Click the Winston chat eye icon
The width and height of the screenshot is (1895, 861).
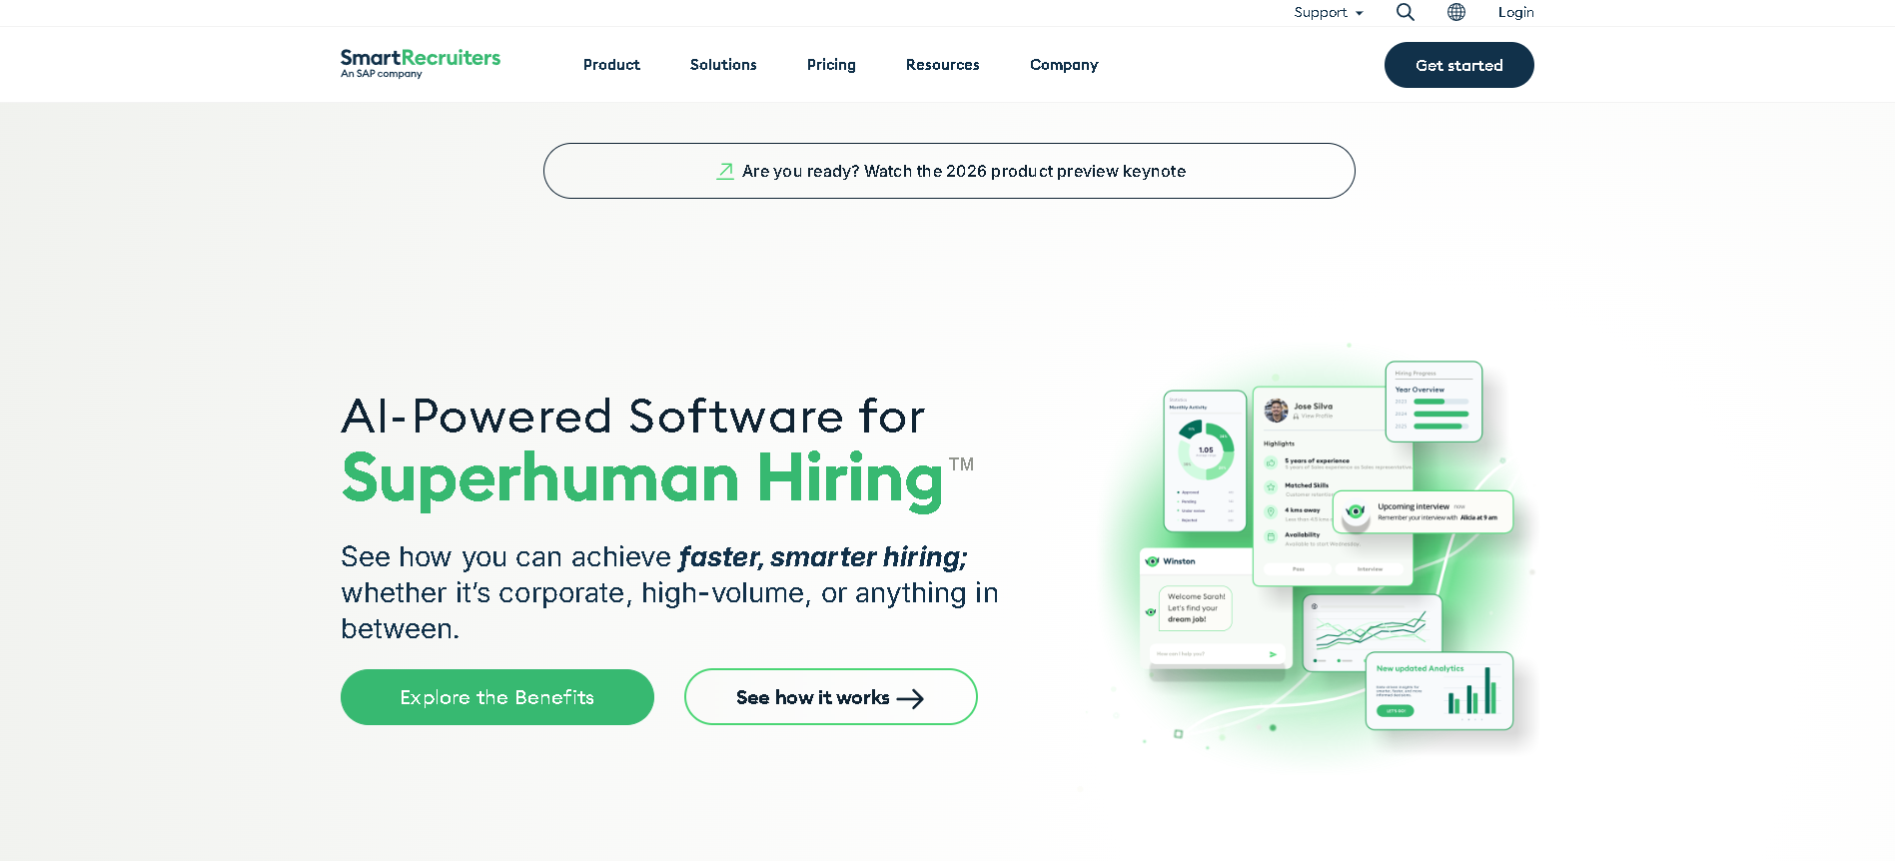[x=1152, y=561]
